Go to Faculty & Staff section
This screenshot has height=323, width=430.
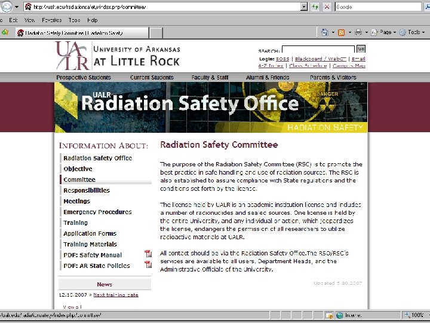pos(210,77)
